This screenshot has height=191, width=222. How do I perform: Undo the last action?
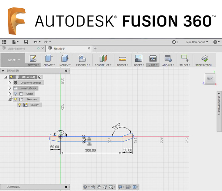pos(36,42)
